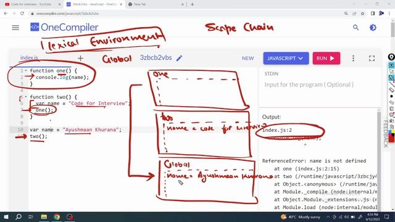Open Windows taskbar search
Screen dimensions: 395x222
pos(19,216)
